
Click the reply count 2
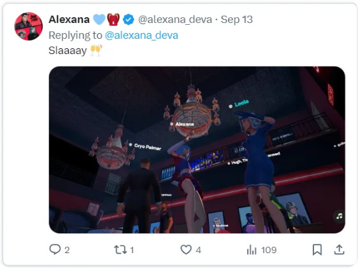coord(67,250)
